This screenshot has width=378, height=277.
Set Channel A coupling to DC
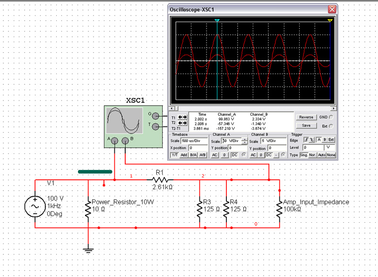234,155
